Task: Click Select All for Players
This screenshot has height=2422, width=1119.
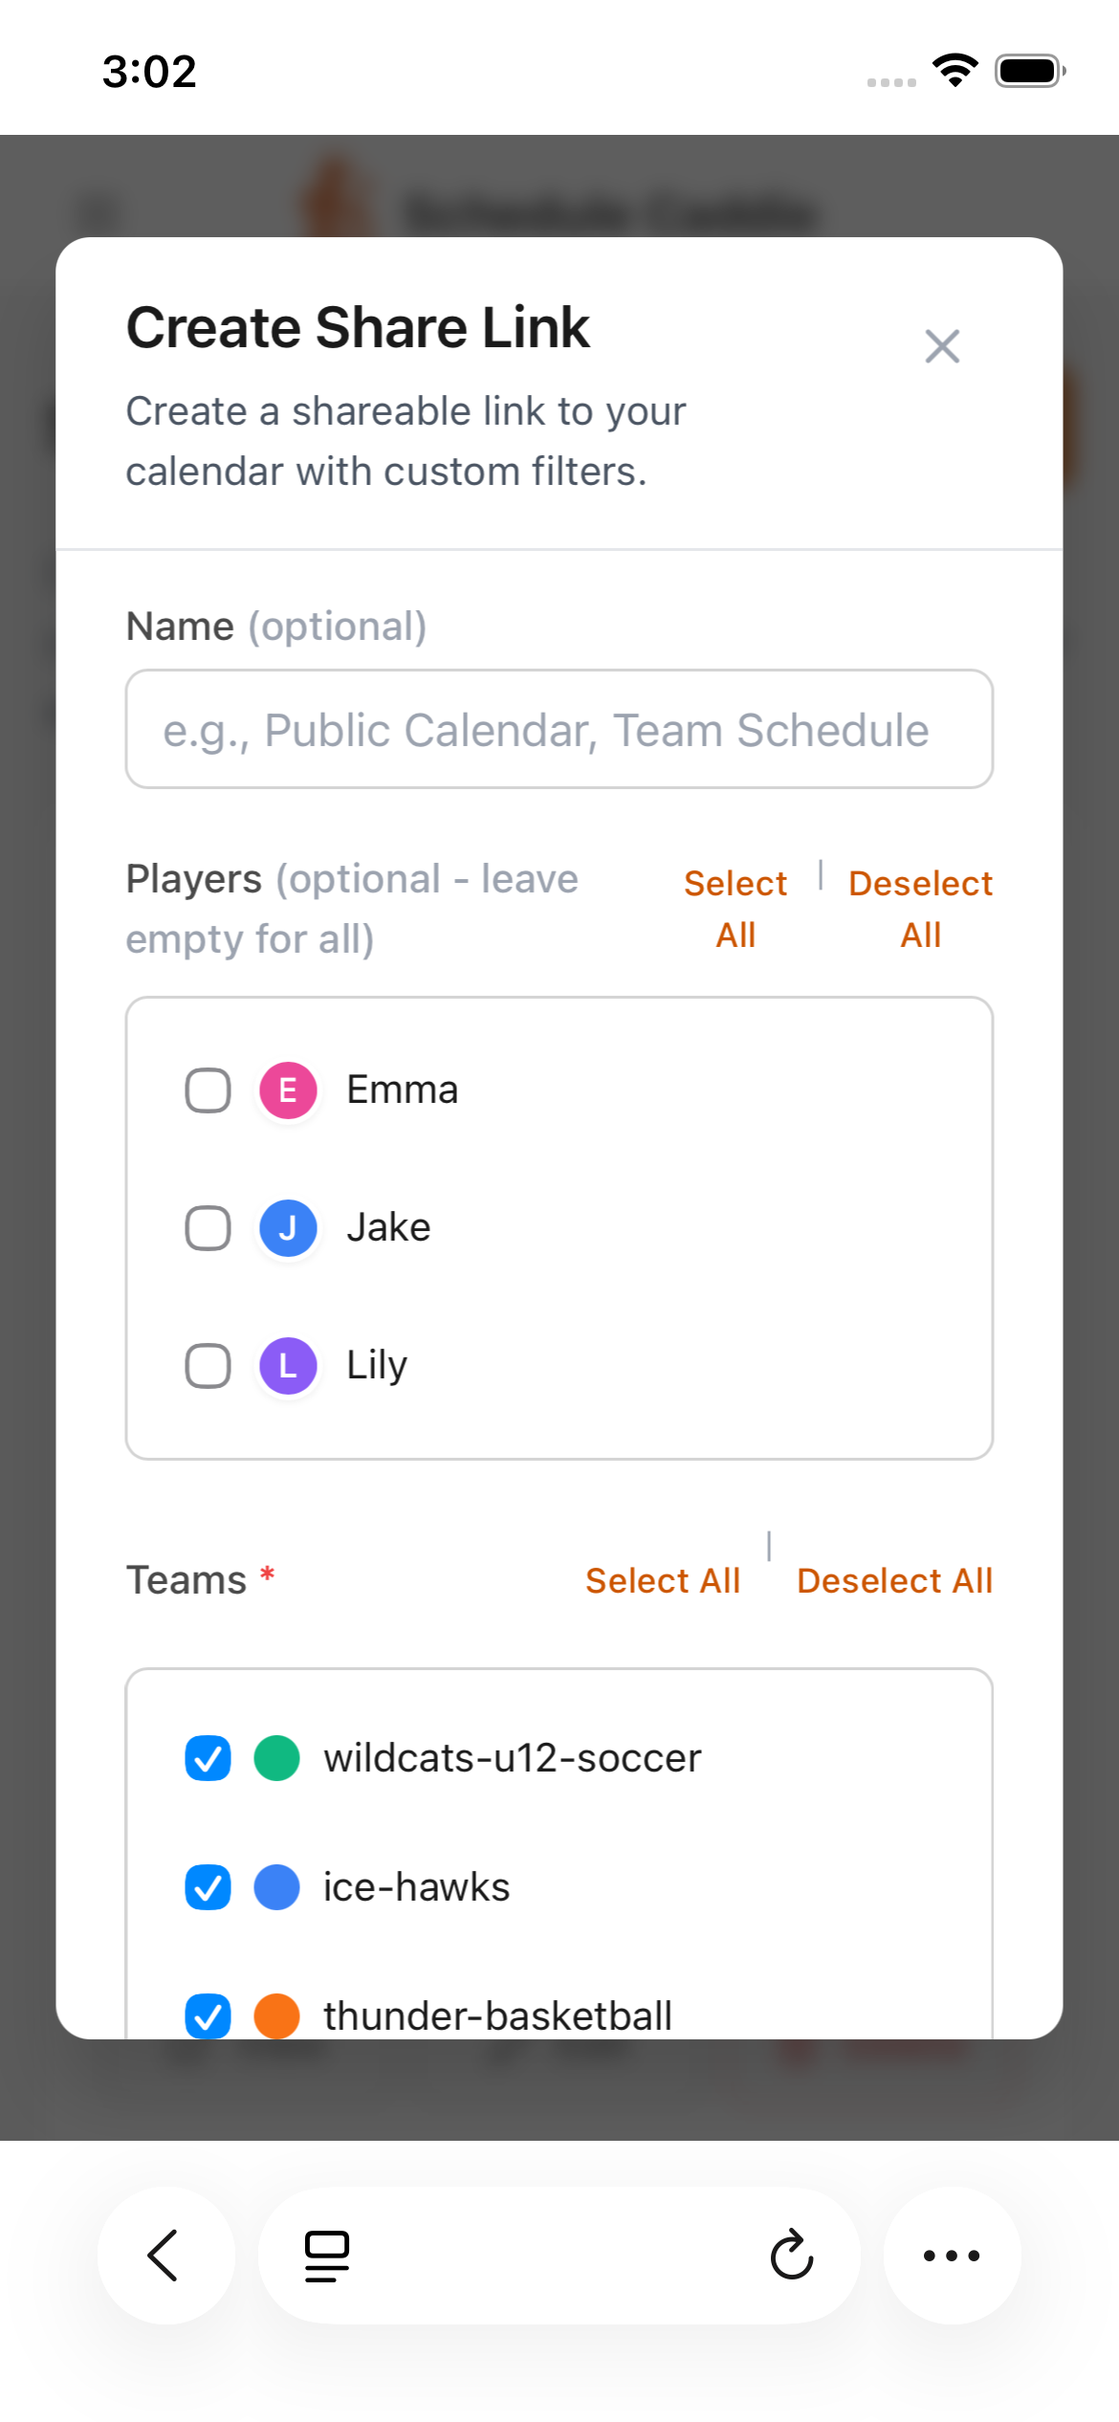Action: 735,907
